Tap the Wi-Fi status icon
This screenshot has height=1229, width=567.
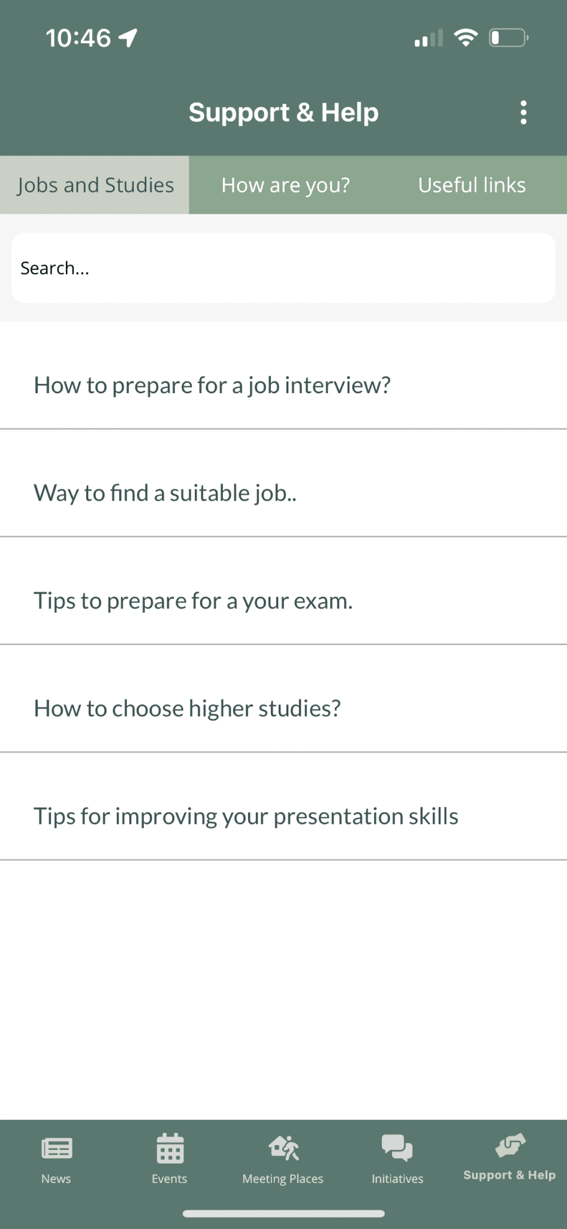click(466, 37)
